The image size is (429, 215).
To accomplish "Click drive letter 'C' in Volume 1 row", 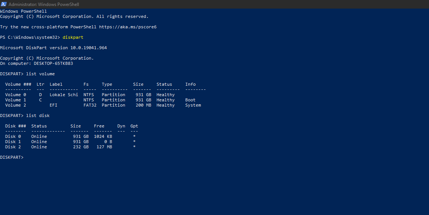I will [x=41, y=100].
